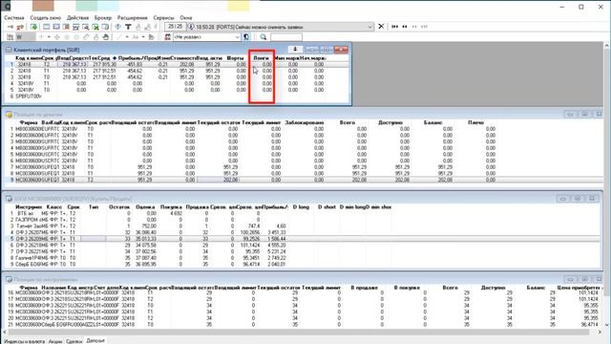The image size is (611, 344).
Task: Click the second table window toolbar icon
Action: [56, 27]
